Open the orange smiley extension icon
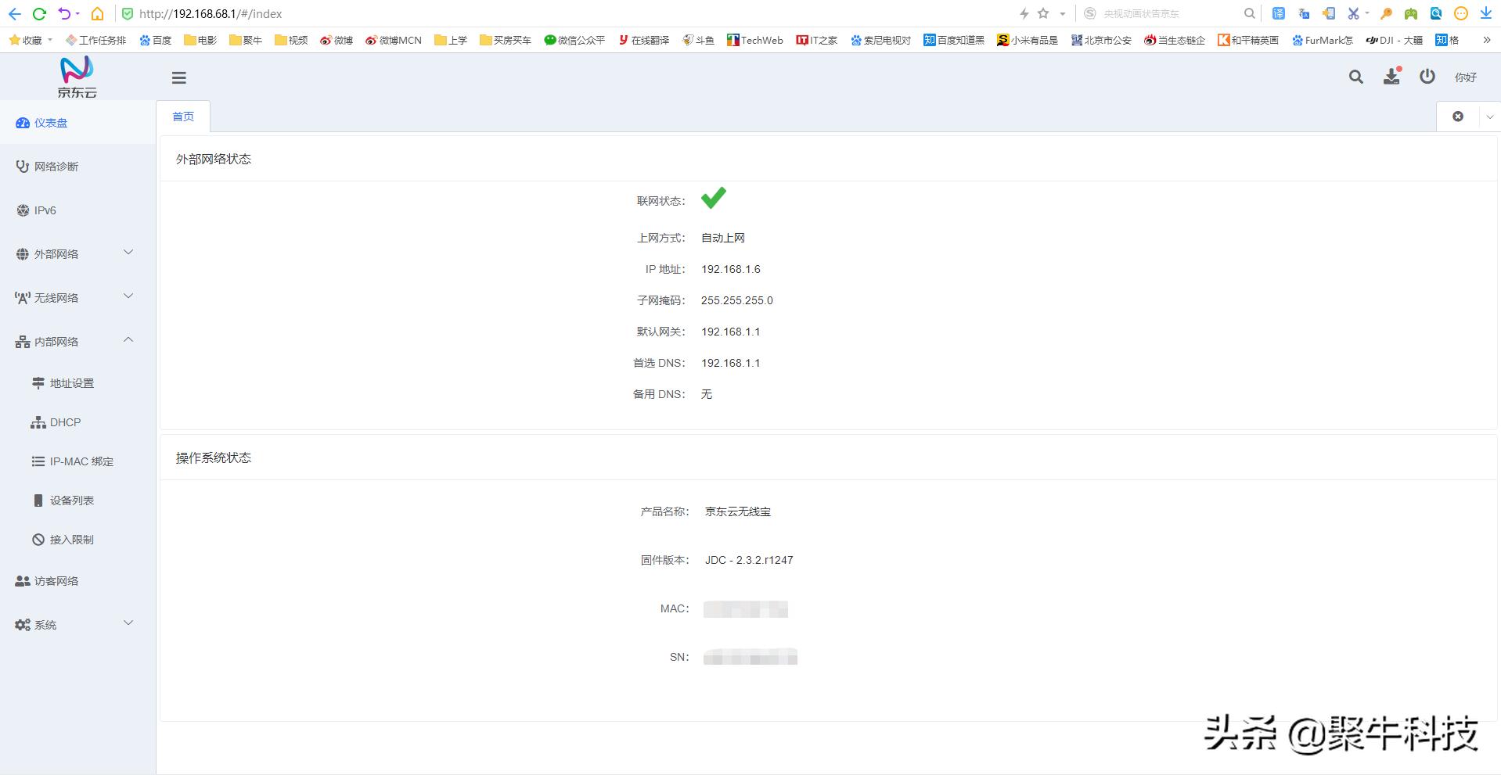This screenshot has width=1501, height=775. click(1461, 13)
